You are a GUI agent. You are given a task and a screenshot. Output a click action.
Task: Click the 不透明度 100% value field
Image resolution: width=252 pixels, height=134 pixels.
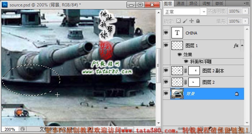pyautogui.click(x=235, y=11)
